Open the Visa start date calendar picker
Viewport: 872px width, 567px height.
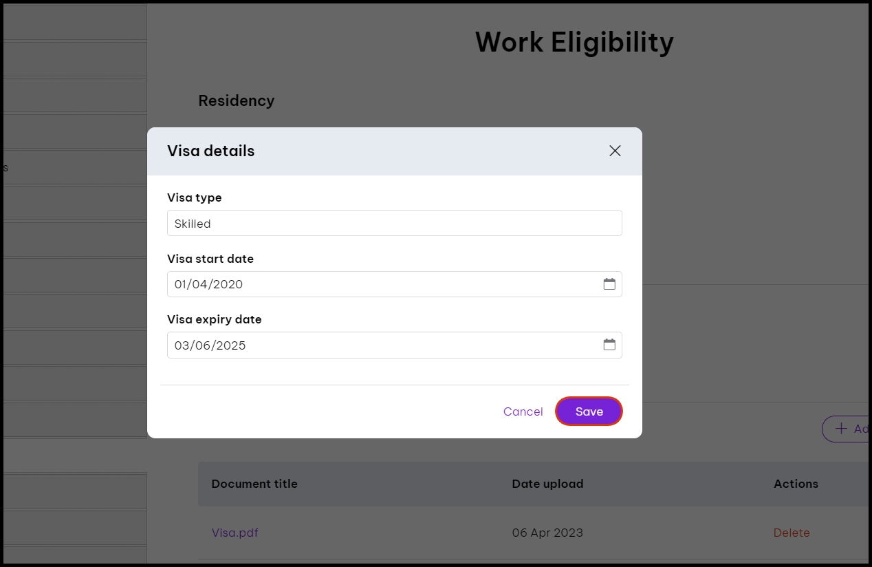point(609,284)
